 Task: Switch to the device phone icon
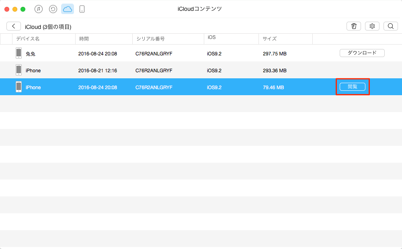[82, 9]
